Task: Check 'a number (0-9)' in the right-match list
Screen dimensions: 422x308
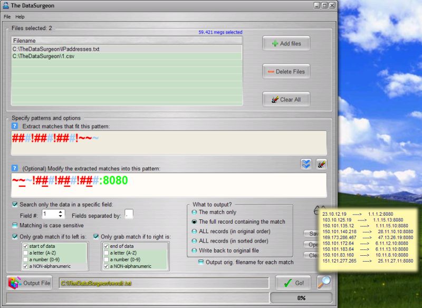Action: [x=107, y=259]
